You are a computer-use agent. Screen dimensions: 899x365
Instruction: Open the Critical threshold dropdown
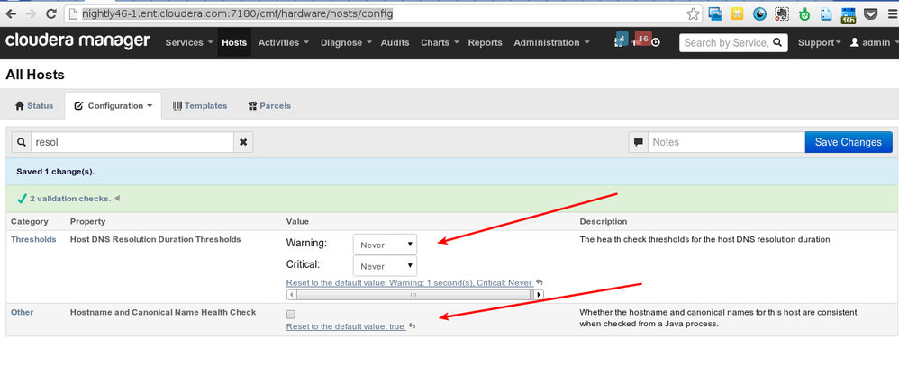pyautogui.click(x=385, y=266)
